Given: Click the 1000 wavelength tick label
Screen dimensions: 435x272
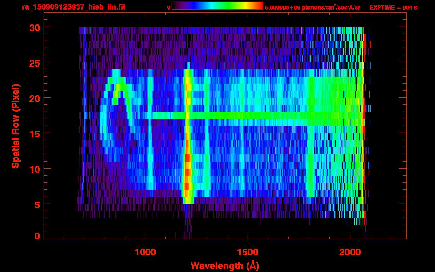Looking at the screenshot, I should click(145, 252).
